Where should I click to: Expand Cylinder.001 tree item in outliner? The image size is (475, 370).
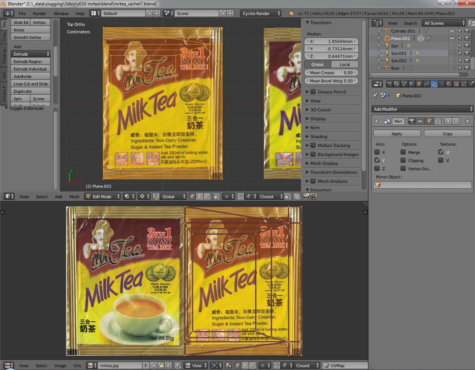(x=379, y=31)
